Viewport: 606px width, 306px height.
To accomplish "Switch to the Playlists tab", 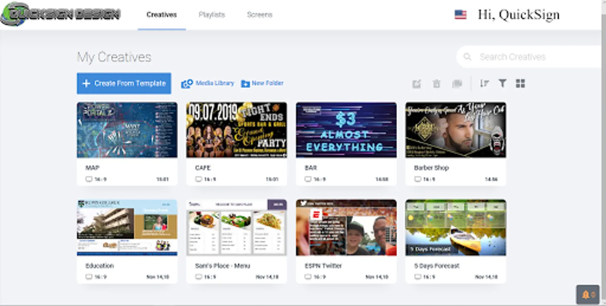I will [x=212, y=15].
